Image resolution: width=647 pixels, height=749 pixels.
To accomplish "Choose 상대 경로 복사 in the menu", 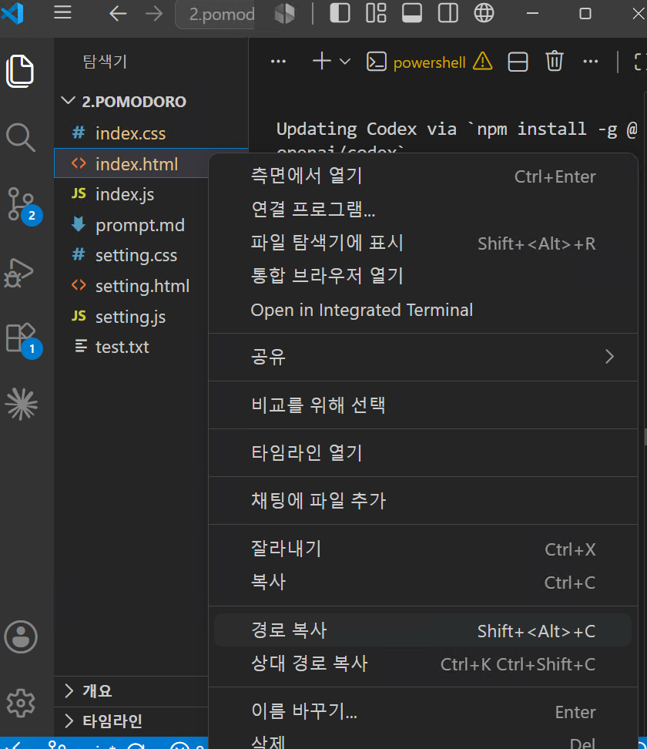I will [423, 664].
